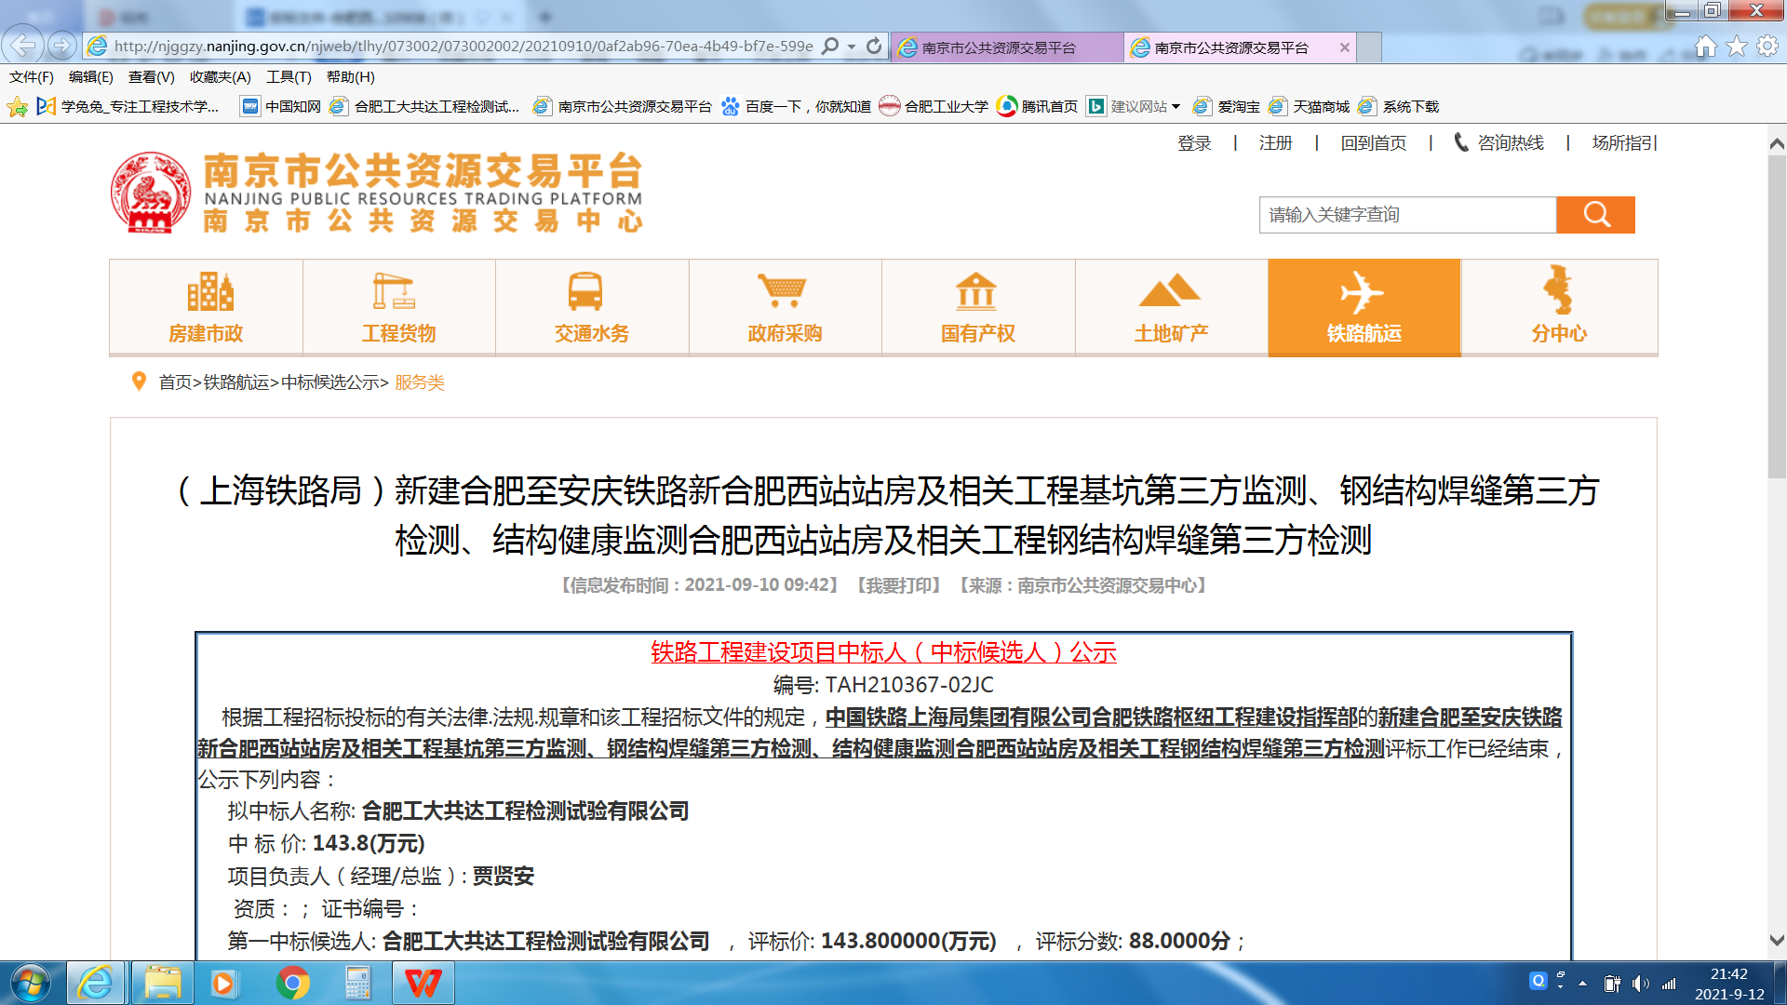Click the 服务类 breadcrumb
Image resolution: width=1787 pixels, height=1005 pixels.
pos(420,382)
